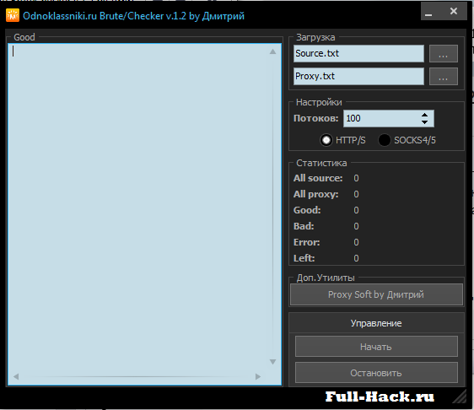This screenshot has width=474, height=410.
Task: Browse for the Proxy.txt file
Action: 443,76
